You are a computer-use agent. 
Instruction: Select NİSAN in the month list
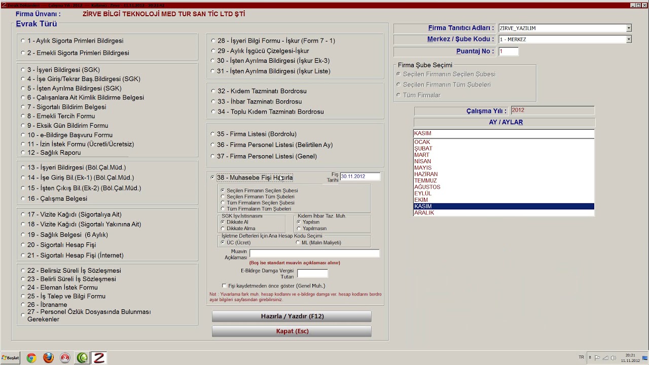pyautogui.click(x=503, y=162)
